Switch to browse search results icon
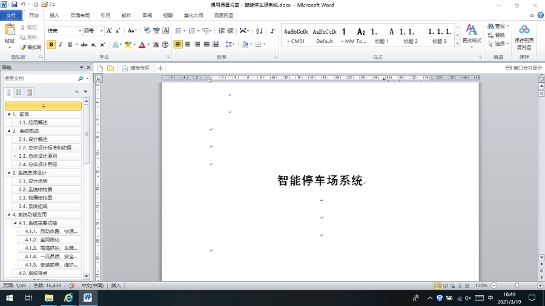The height and width of the screenshot is (306, 545). pyautogui.click(x=29, y=92)
